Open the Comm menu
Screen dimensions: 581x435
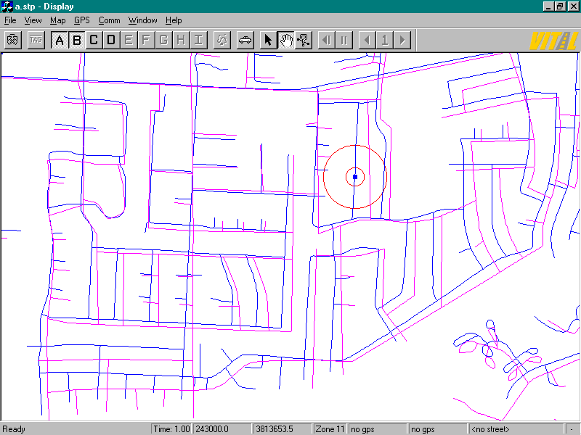click(110, 20)
